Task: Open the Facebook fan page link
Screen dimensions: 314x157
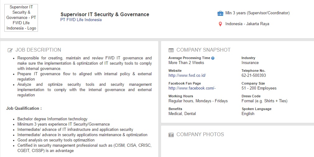Action: point(192,88)
